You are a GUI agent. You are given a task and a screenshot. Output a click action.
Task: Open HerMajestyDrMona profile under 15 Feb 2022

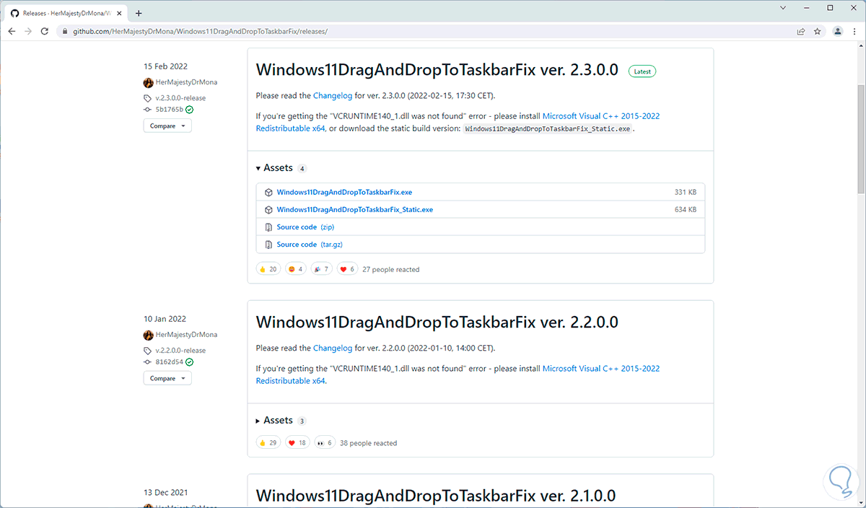(x=186, y=82)
